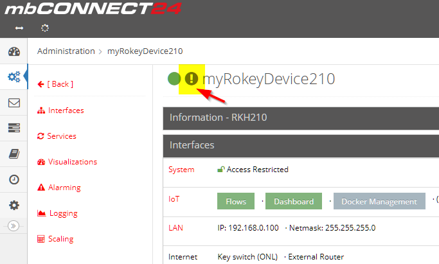Open the Scaling menu item
The width and height of the screenshot is (439, 264).
[55, 239]
